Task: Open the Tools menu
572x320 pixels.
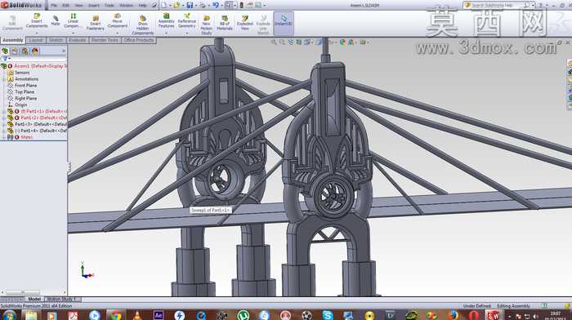Action: coord(109,5)
